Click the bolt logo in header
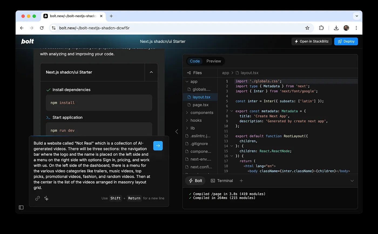This screenshot has height=234, width=378. 28,41
